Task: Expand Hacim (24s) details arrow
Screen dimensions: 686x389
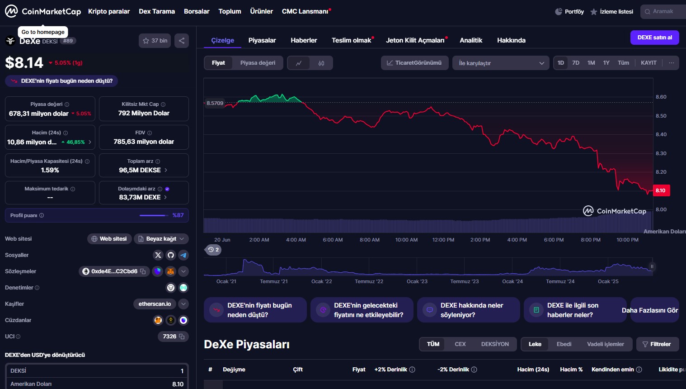Action: [x=90, y=142]
